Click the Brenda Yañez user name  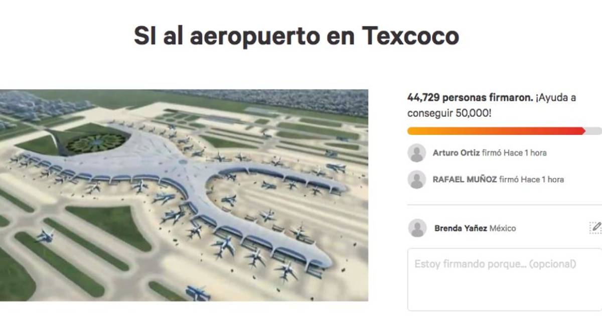tap(461, 228)
